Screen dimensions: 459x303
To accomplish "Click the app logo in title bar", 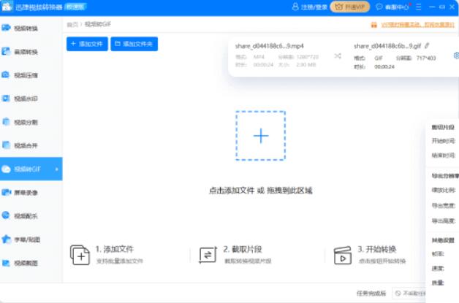I will pos(7,7).
